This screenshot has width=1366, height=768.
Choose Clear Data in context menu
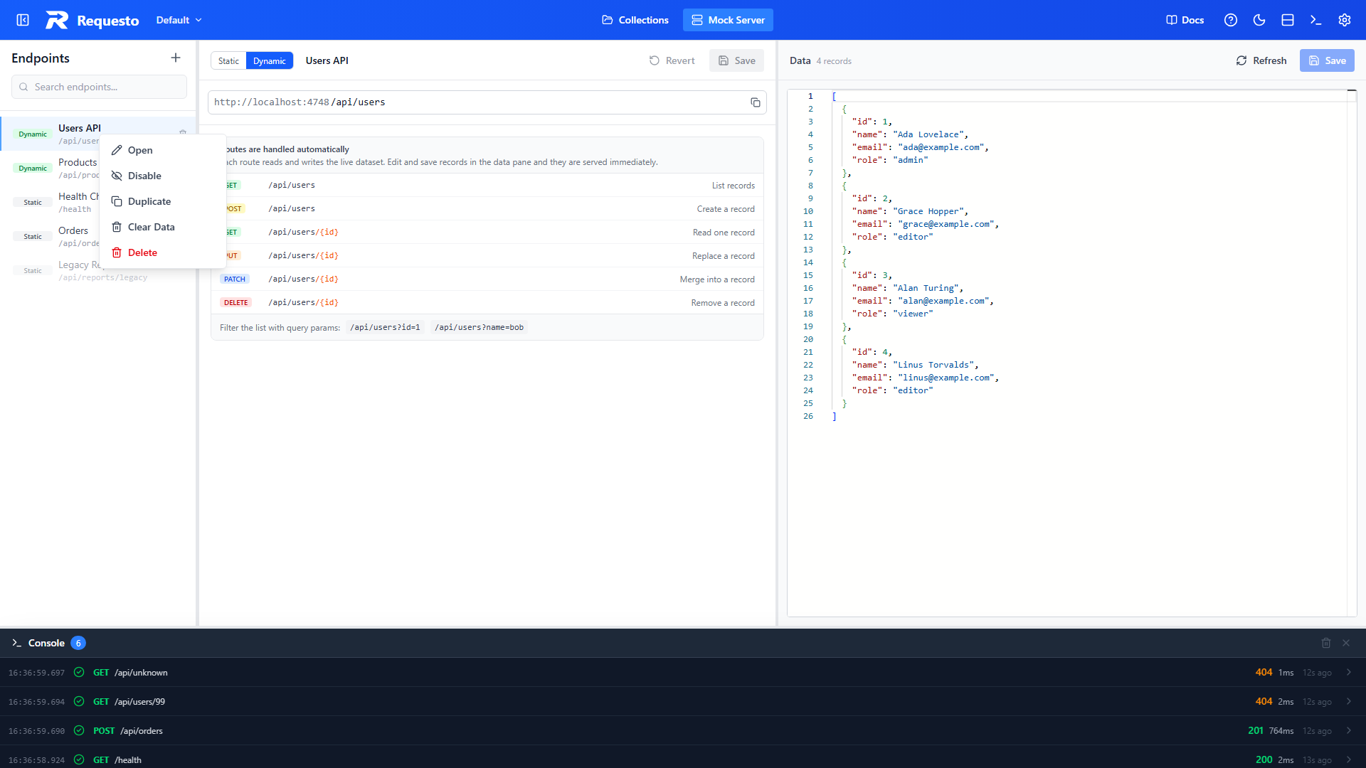(x=163, y=227)
